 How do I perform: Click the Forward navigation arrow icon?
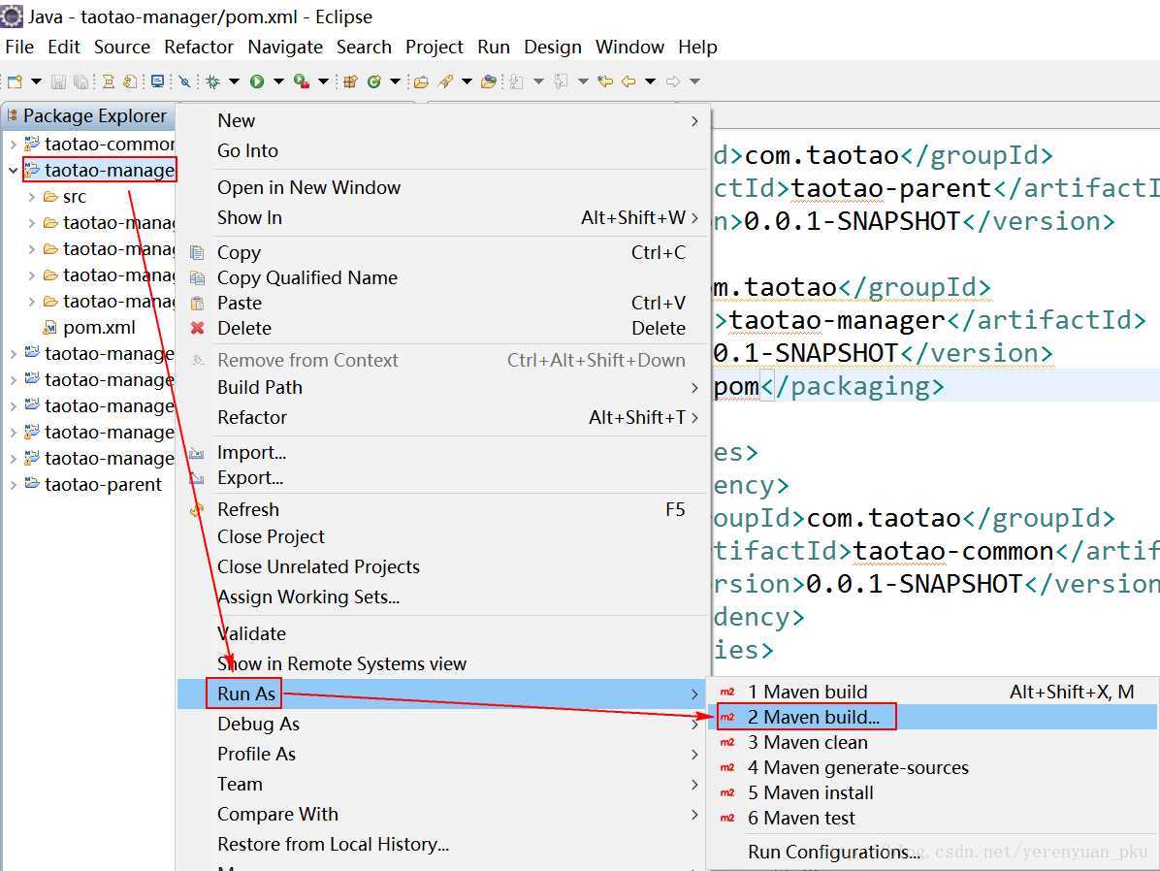click(x=672, y=81)
